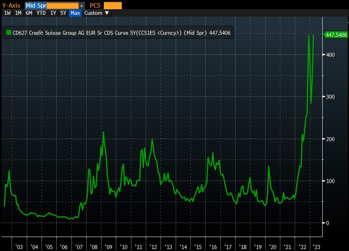
Task: Switch to the 6M time range
Action: (x=29, y=13)
